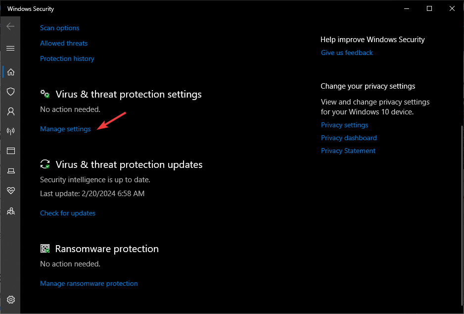Open the Privacy dashboard link

click(349, 138)
